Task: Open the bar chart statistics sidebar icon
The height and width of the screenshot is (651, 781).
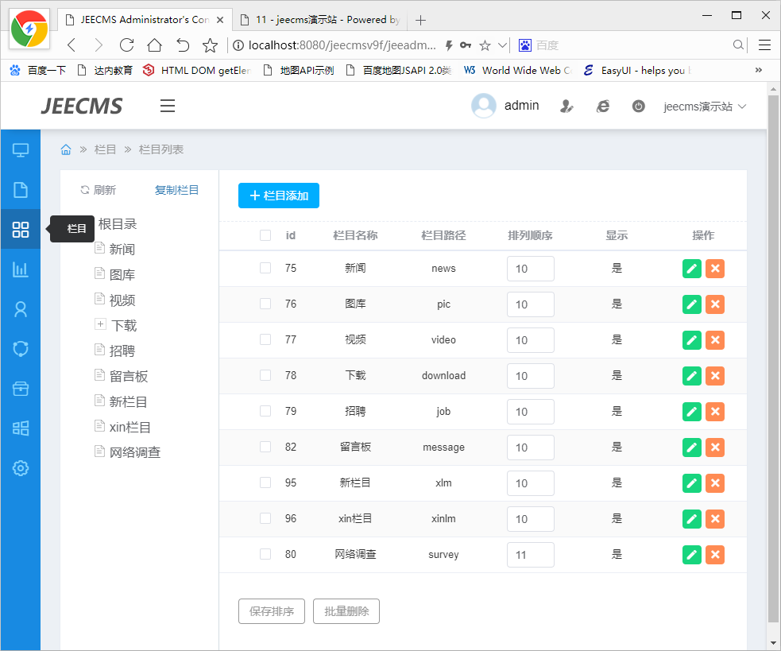Action: point(21,269)
